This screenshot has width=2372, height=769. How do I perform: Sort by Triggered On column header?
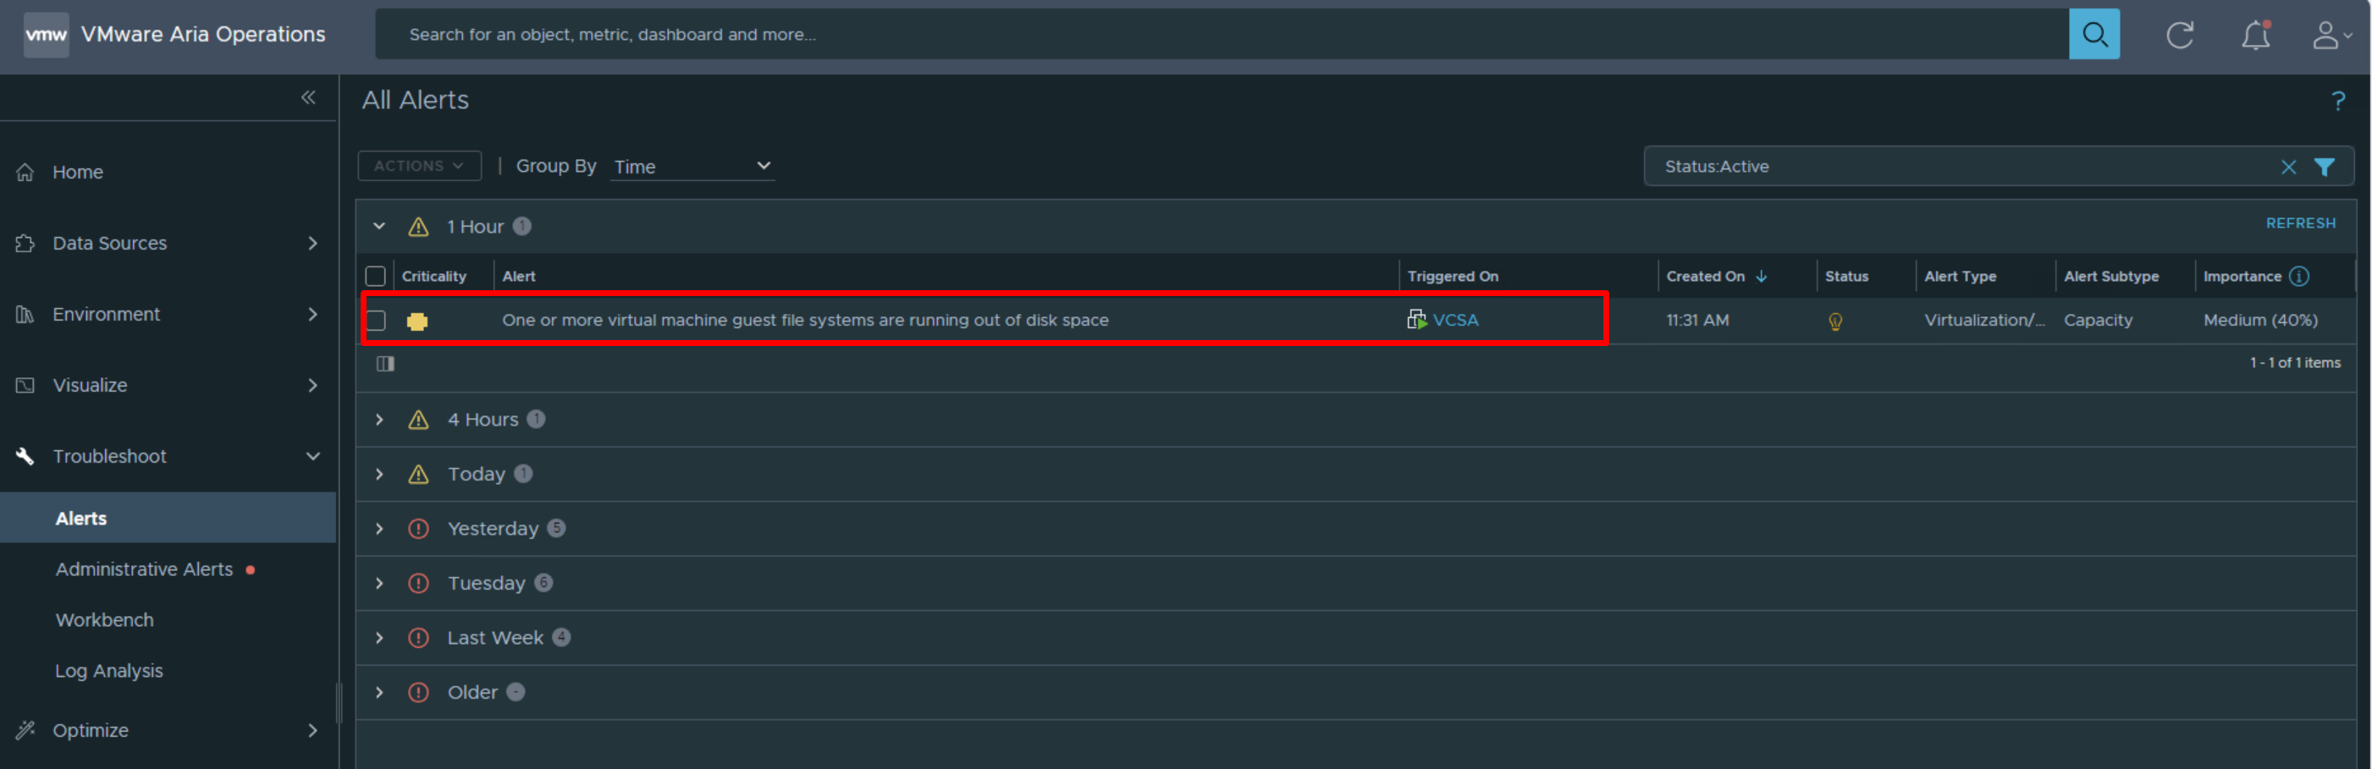(1452, 276)
